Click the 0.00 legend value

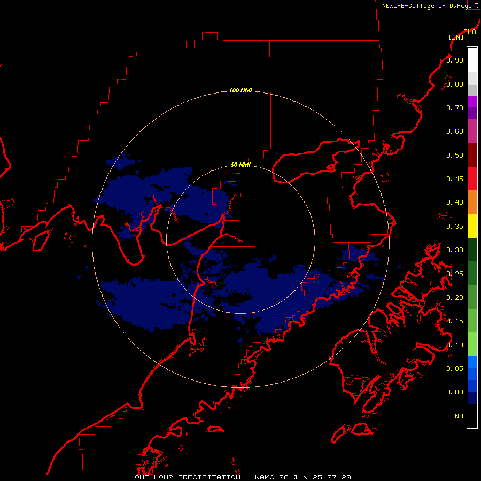pos(455,392)
